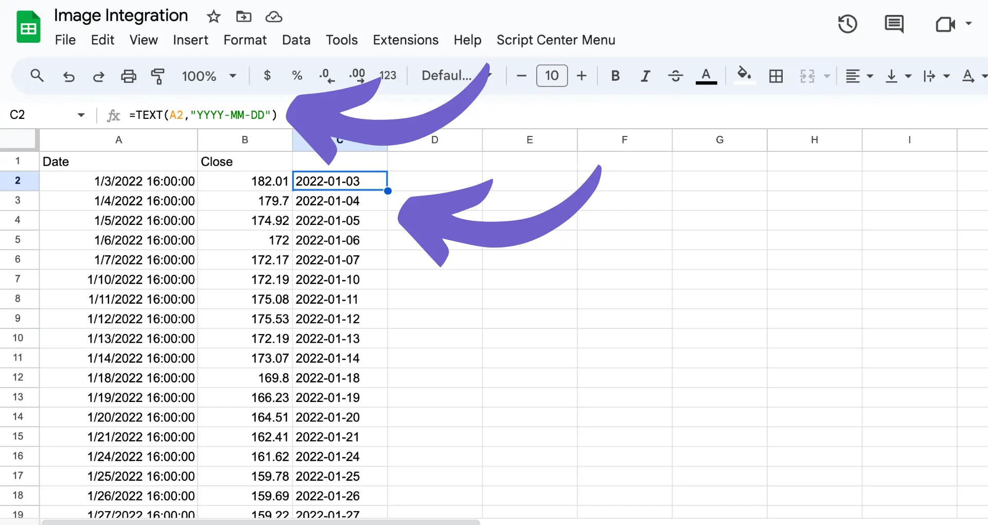Select column E header
The image size is (988, 525).
point(530,140)
